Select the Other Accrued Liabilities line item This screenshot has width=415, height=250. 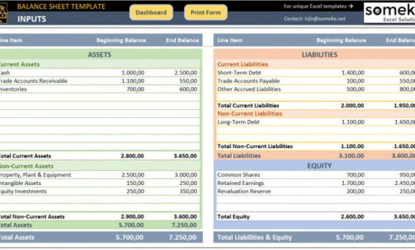[x=249, y=89]
